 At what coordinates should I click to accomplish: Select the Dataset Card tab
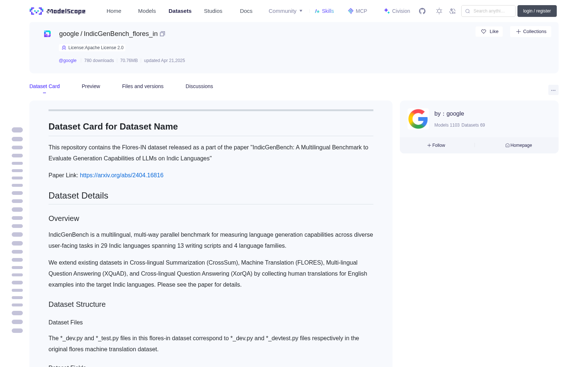tap(44, 86)
